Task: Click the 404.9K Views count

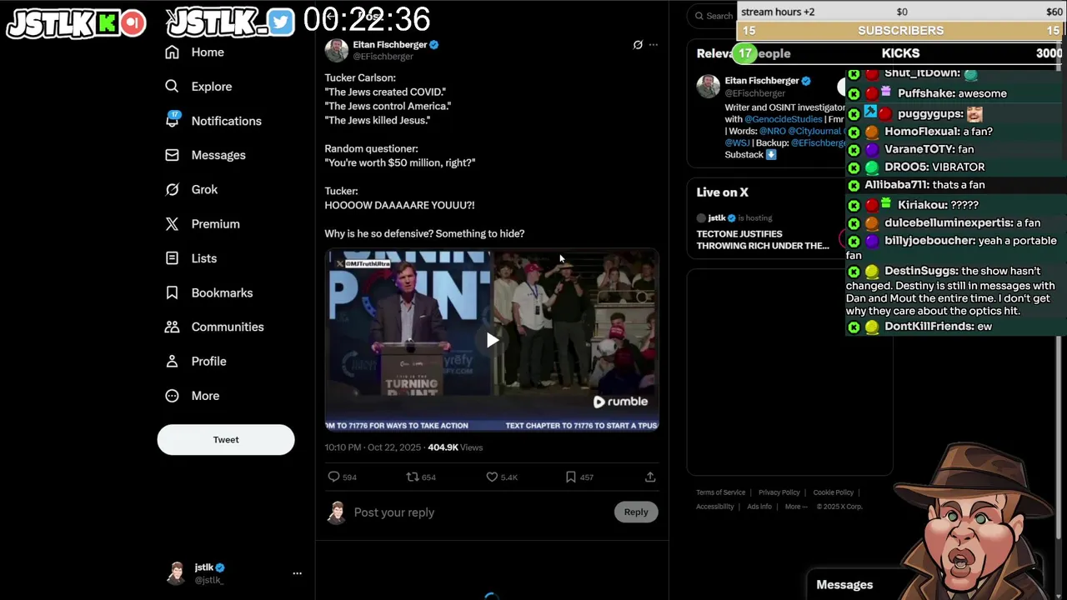Action: [455, 447]
